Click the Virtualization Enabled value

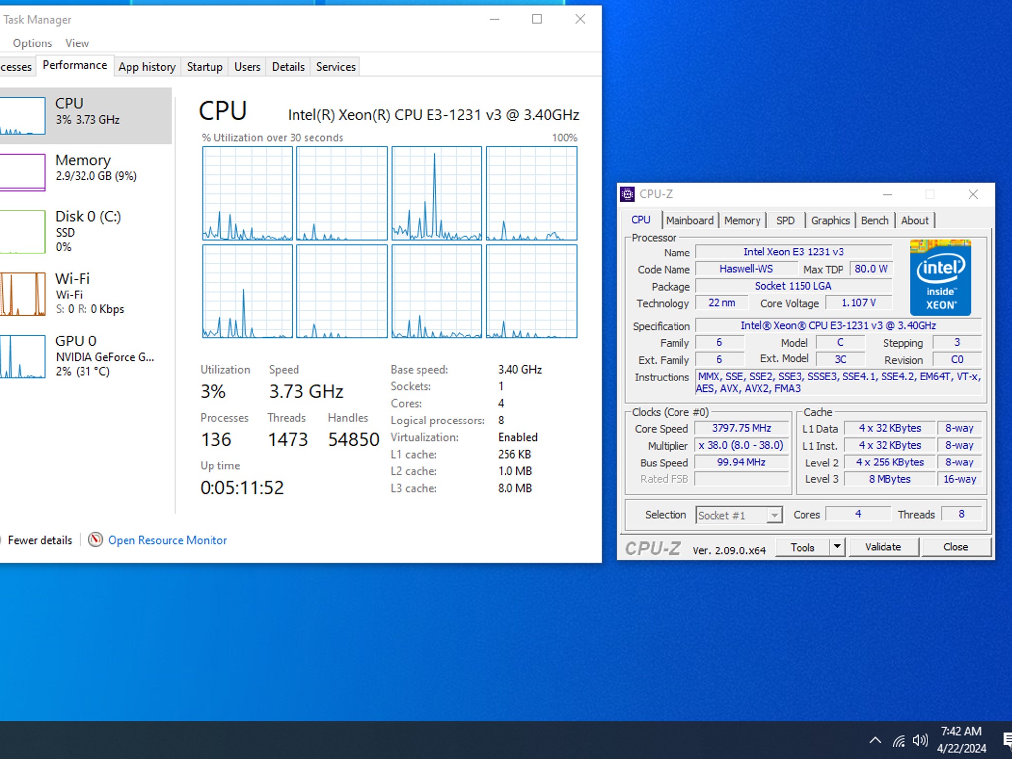coord(517,437)
